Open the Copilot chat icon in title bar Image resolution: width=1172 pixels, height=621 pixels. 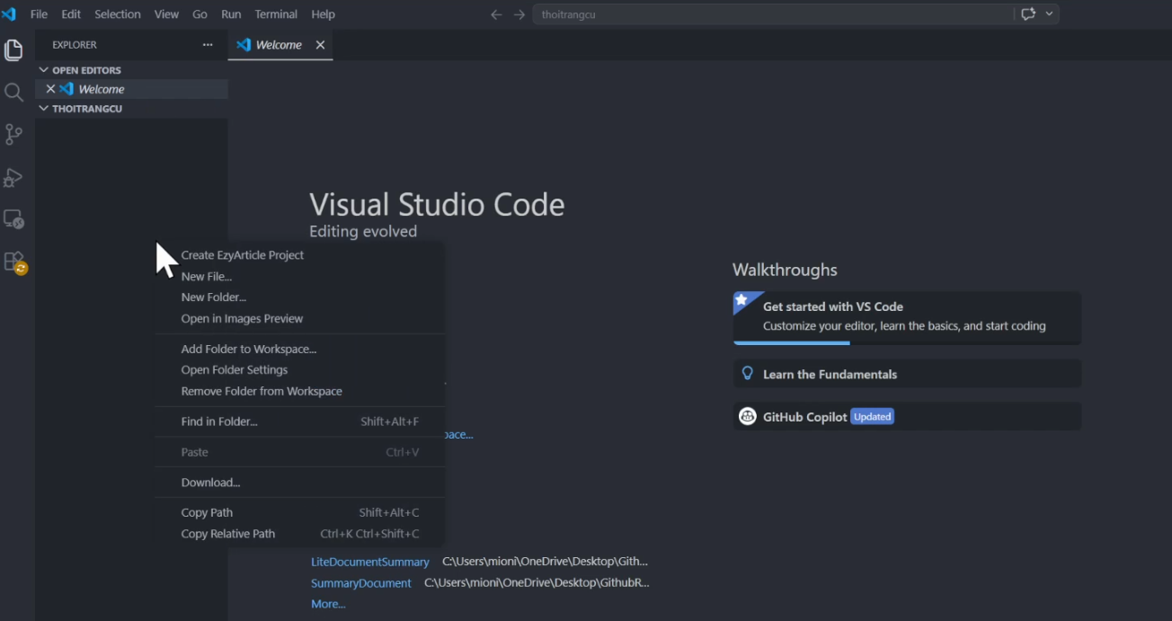[x=1028, y=14]
